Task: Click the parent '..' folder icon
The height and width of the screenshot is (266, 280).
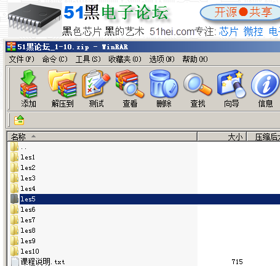Action: (x=14, y=147)
